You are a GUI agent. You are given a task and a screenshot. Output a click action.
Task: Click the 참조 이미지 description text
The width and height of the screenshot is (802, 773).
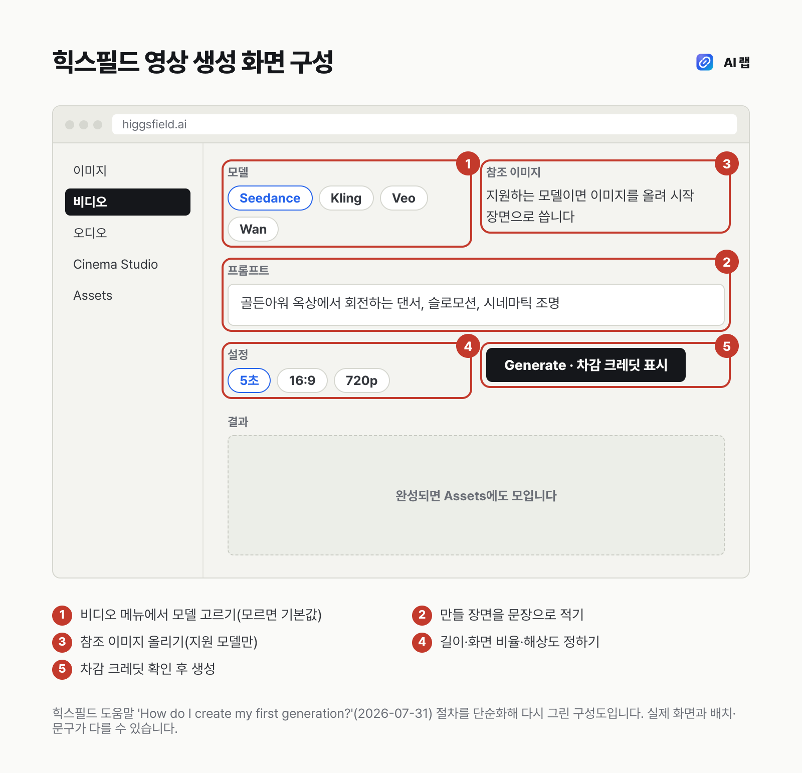pyautogui.click(x=590, y=206)
